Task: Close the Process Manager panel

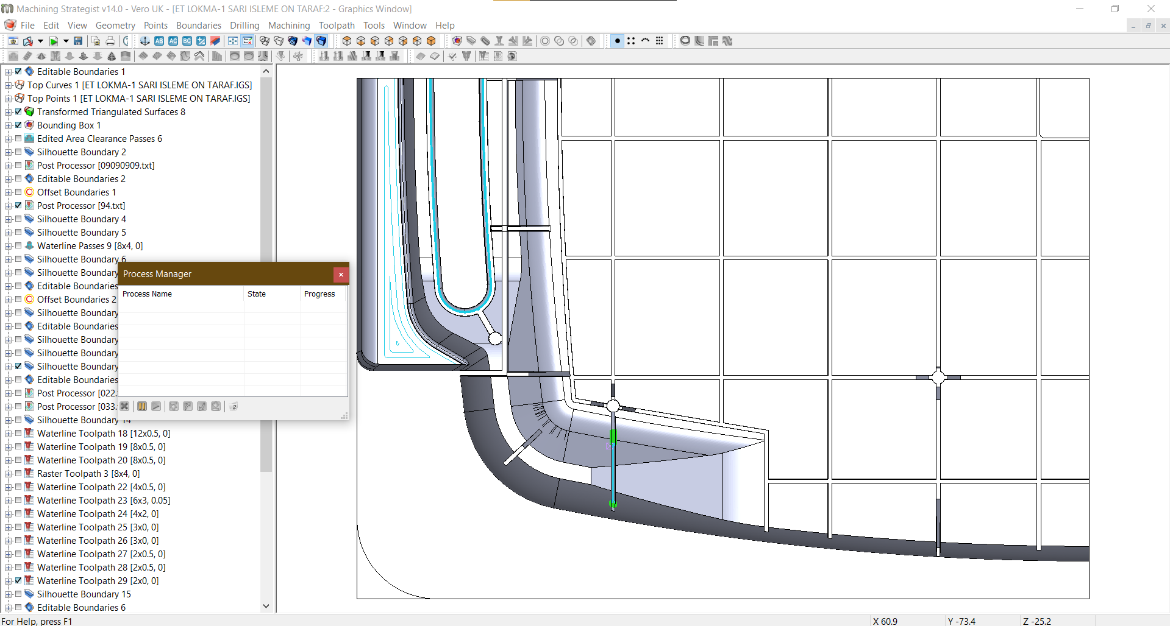Action: coord(341,275)
